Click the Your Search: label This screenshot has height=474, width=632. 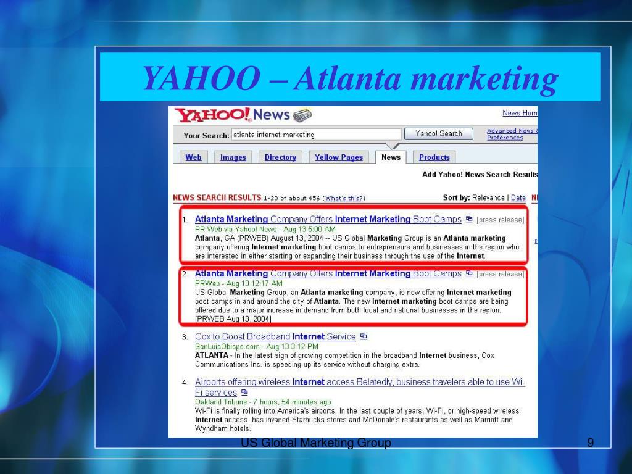tap(206, 135)
